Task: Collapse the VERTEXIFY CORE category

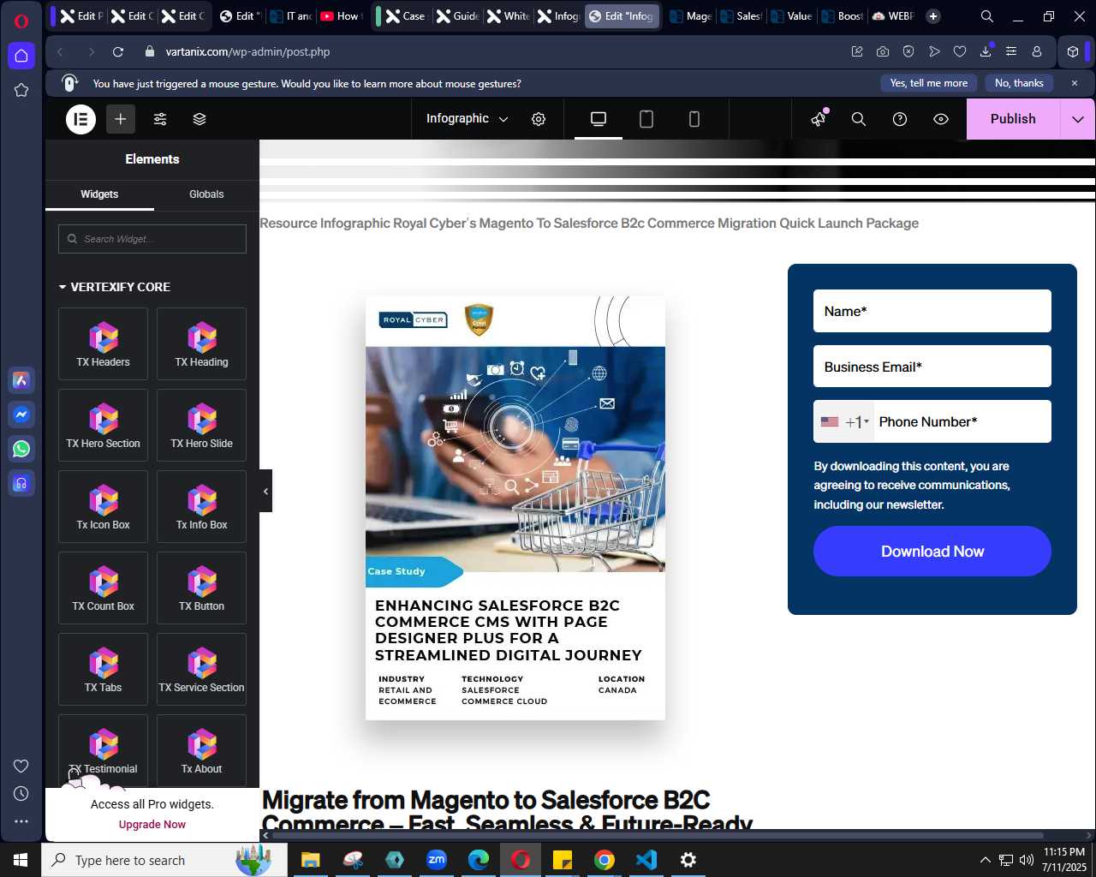Action: click(x=114, y=287)
